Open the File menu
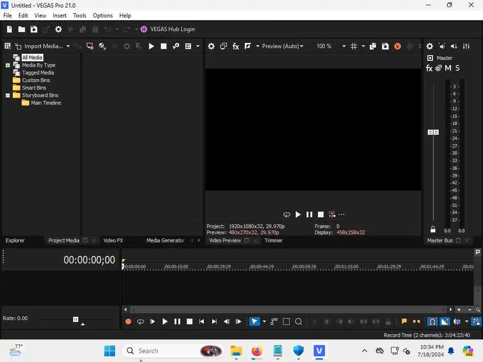The height and width of the screenshot is (362, 483). click(8, 16)
